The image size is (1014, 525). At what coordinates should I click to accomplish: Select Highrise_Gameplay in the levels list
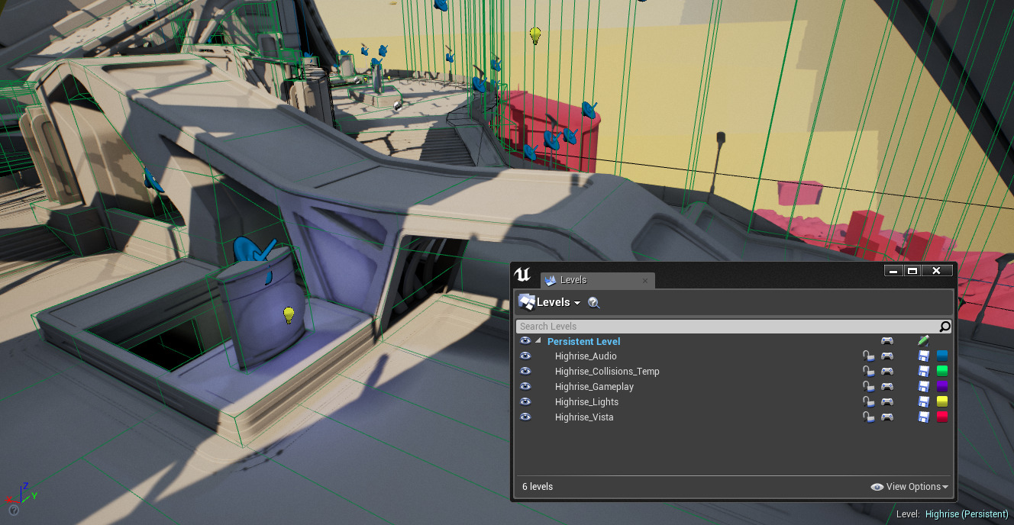pyautogui.click(x=594, y=387)
